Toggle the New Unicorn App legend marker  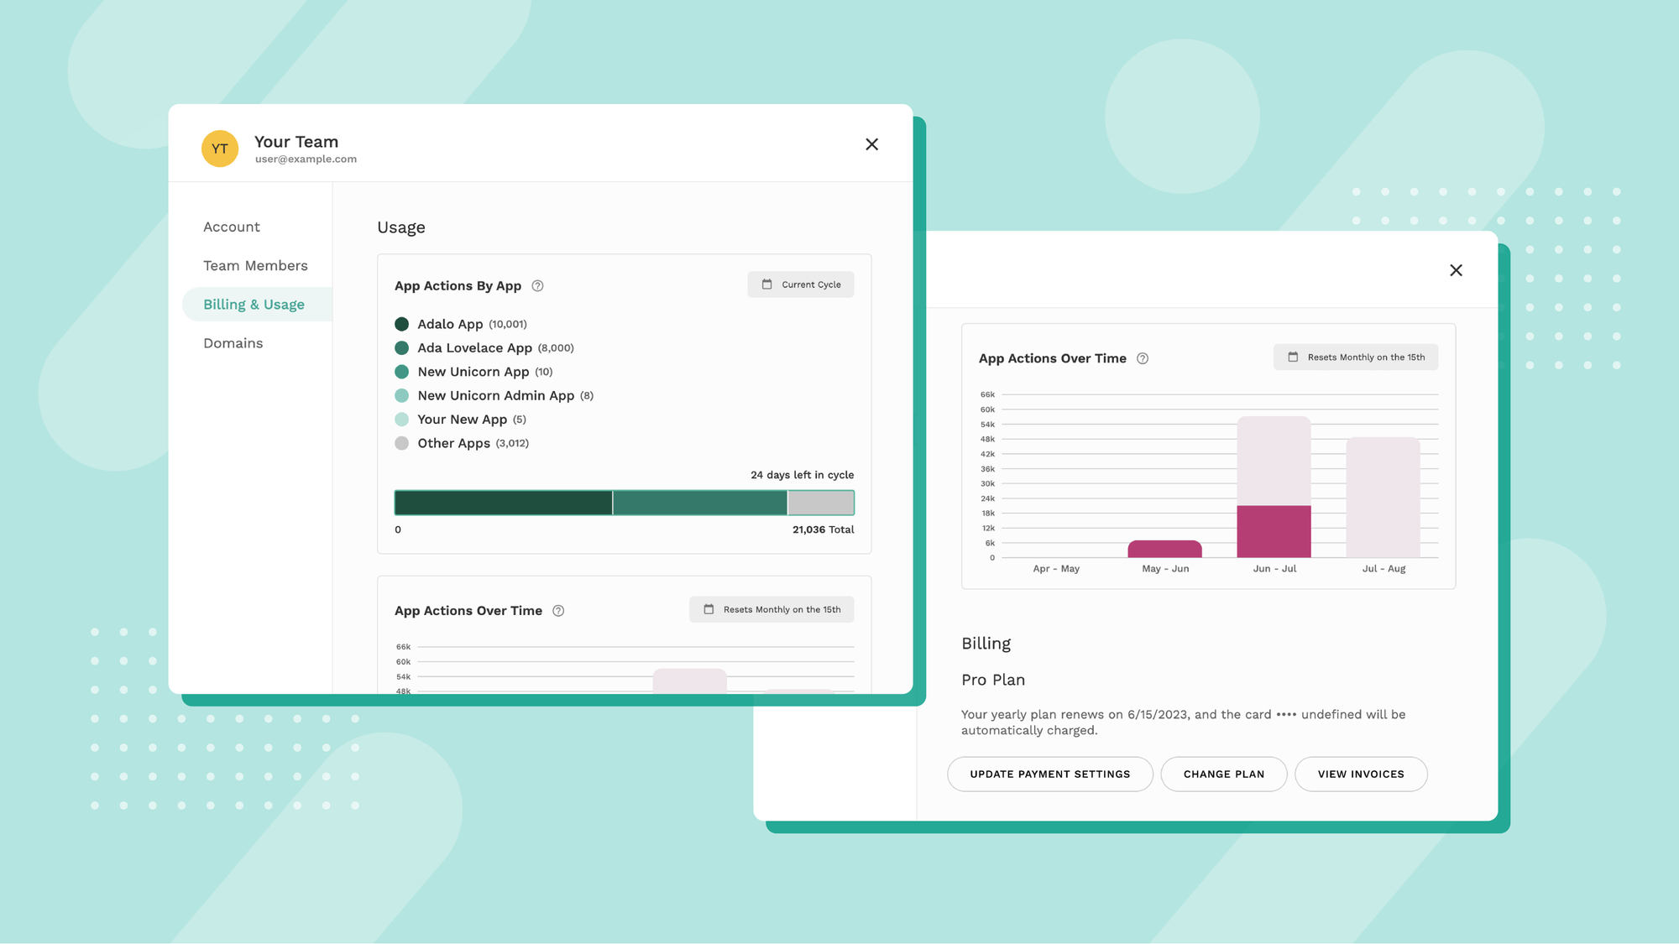(x=403, y=372)
